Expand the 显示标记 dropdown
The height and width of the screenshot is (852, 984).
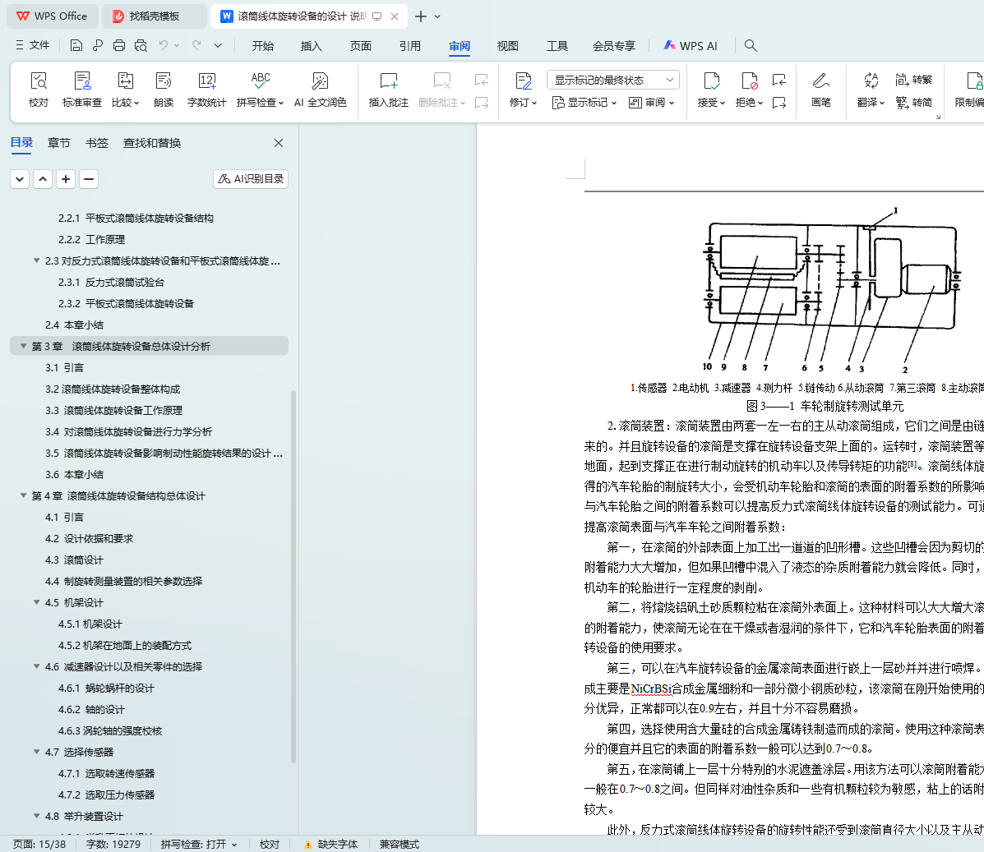(x=584, y=102)
